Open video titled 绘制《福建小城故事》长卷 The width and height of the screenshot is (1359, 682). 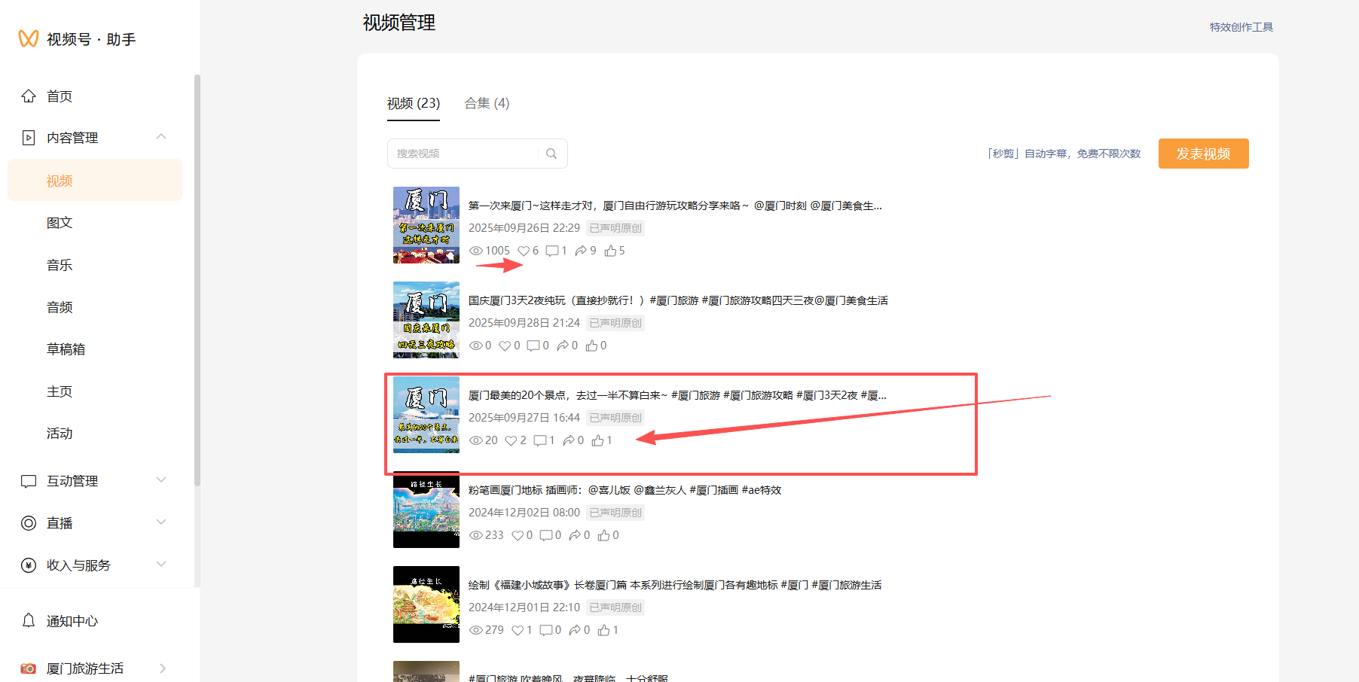(675, 585)
